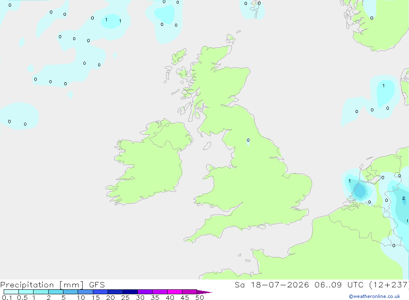Click the '2' precipitation value over Germany
Image resolution: width=409 pixels, height=300 pixels.
(x=404, y=198)
